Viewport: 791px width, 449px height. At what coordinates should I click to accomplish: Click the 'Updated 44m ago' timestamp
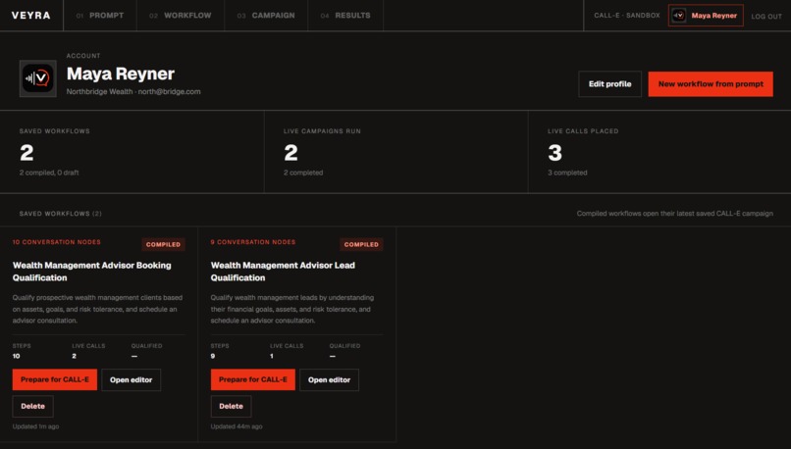(237, 426)
